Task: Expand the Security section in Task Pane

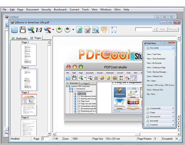Action: (173, 121)
